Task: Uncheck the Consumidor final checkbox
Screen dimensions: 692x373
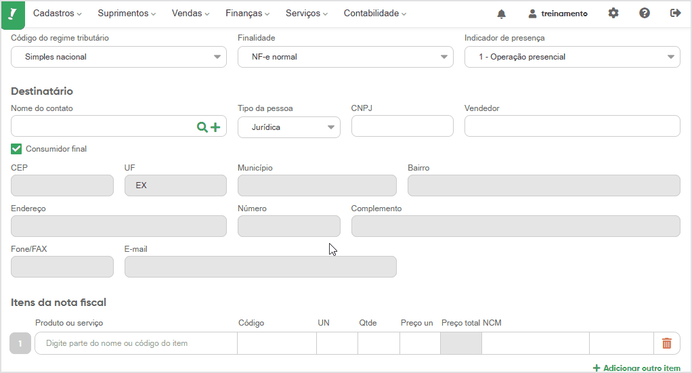Action: (x=17, y=149)
